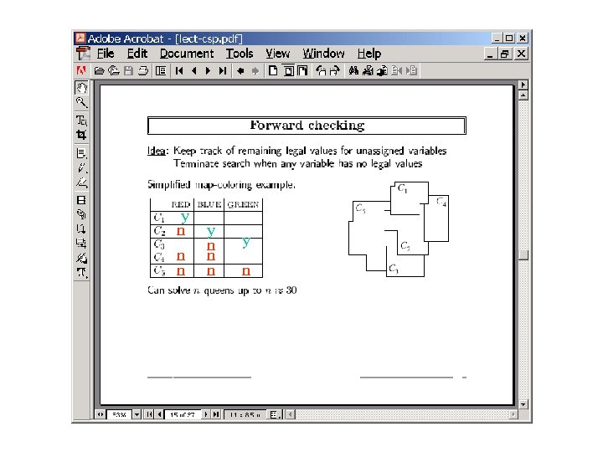
Task: Click the Adobe logo toolbar icon
Action: pos(81,70)
